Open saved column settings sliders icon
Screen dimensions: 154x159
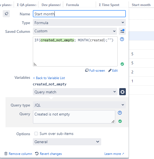(x=122, y=31)
